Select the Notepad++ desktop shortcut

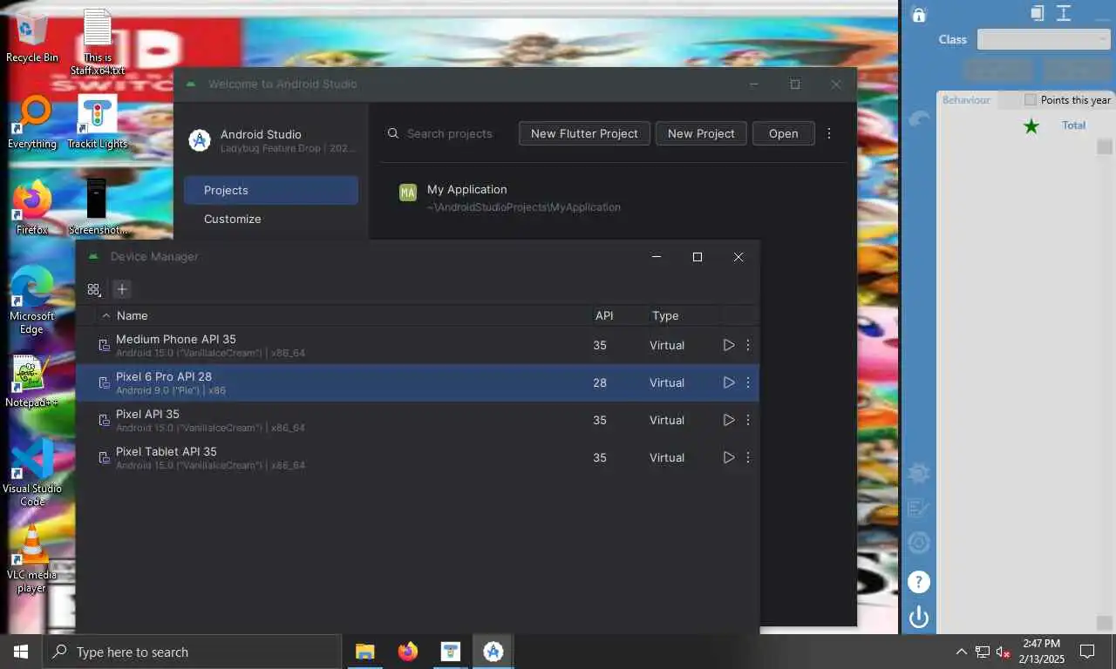tap(32, 382)
